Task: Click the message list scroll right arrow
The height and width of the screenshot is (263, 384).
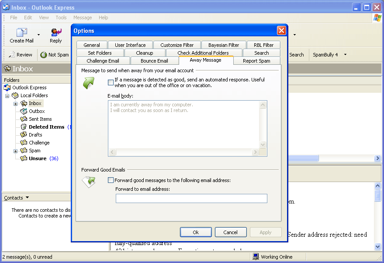Action: 377,158
